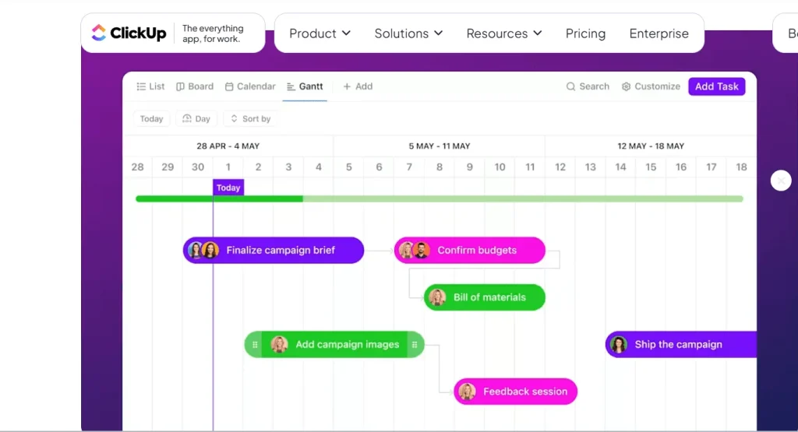Select the Bill of materials task
This screenshot has width=798, height=432.
[x=485, y=297]
